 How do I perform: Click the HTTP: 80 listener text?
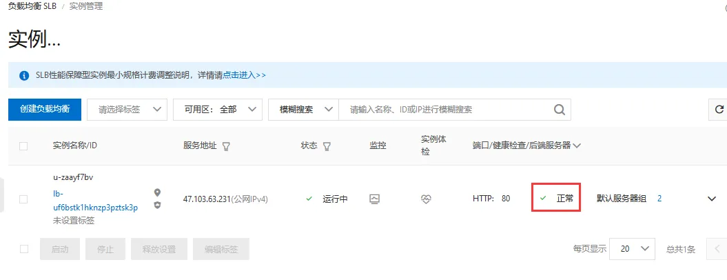(491, 199)
